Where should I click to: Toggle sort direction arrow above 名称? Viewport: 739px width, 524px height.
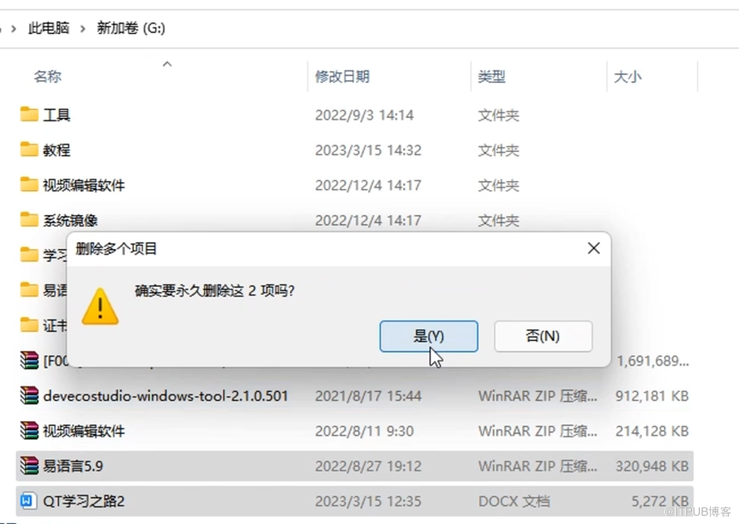[167, 64]
